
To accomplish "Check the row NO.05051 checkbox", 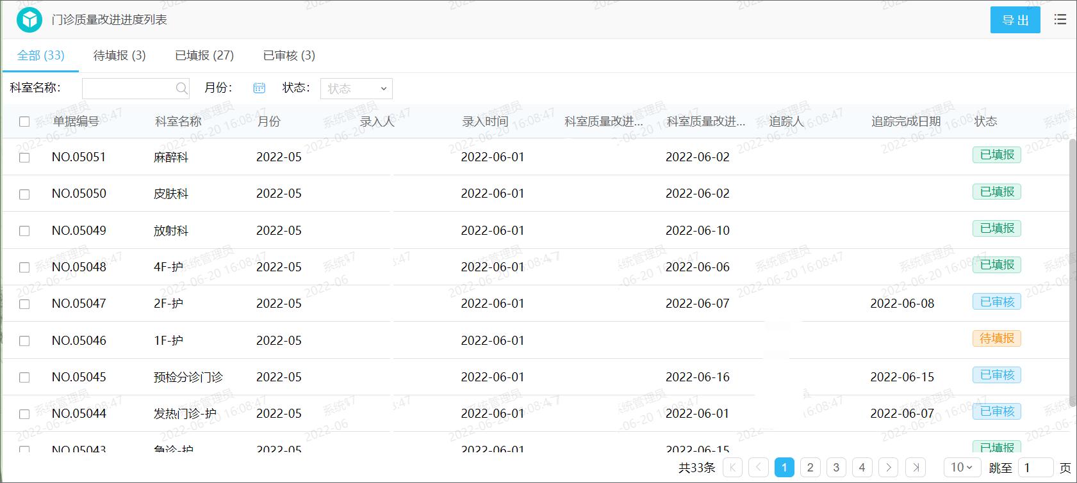I will point(24,157).
